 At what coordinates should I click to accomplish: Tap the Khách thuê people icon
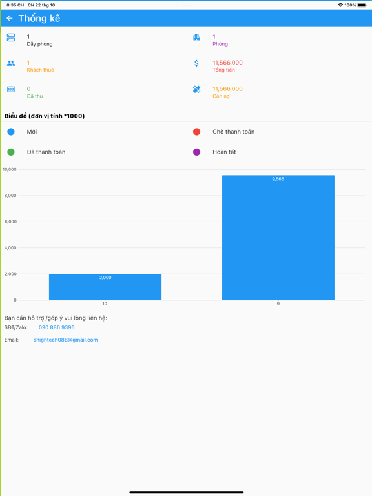tap(11, 63)
